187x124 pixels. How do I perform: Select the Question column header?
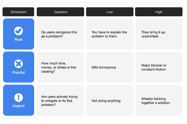point(60,12)
